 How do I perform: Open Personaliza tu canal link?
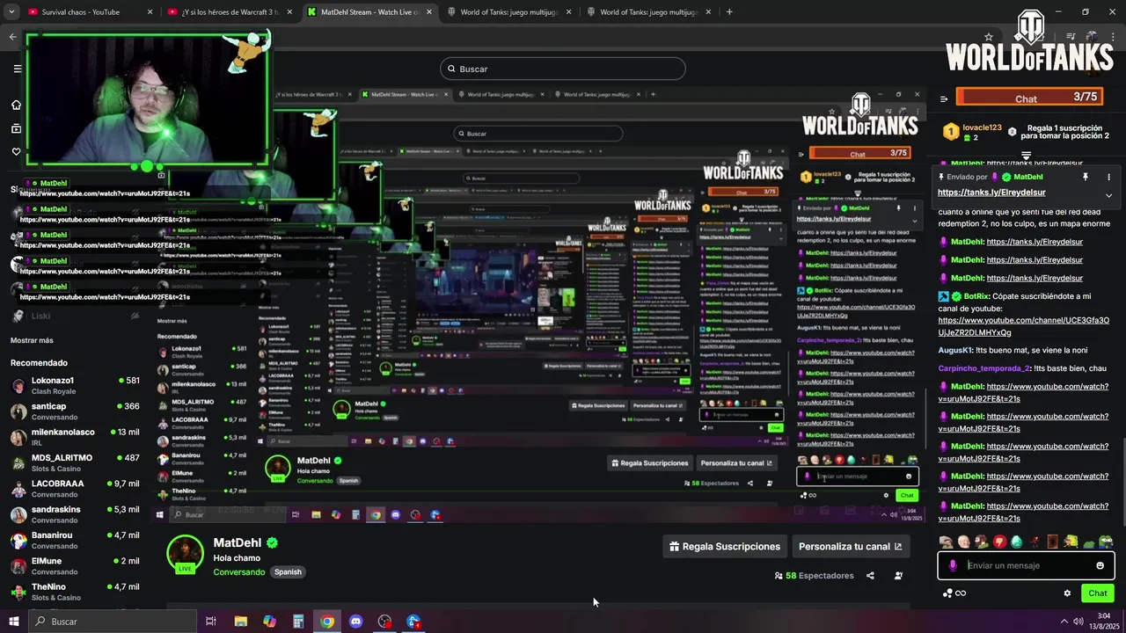(x=850, y=546)
